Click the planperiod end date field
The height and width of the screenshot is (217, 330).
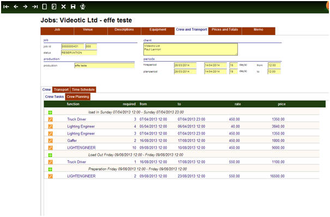tap(215, 72)
